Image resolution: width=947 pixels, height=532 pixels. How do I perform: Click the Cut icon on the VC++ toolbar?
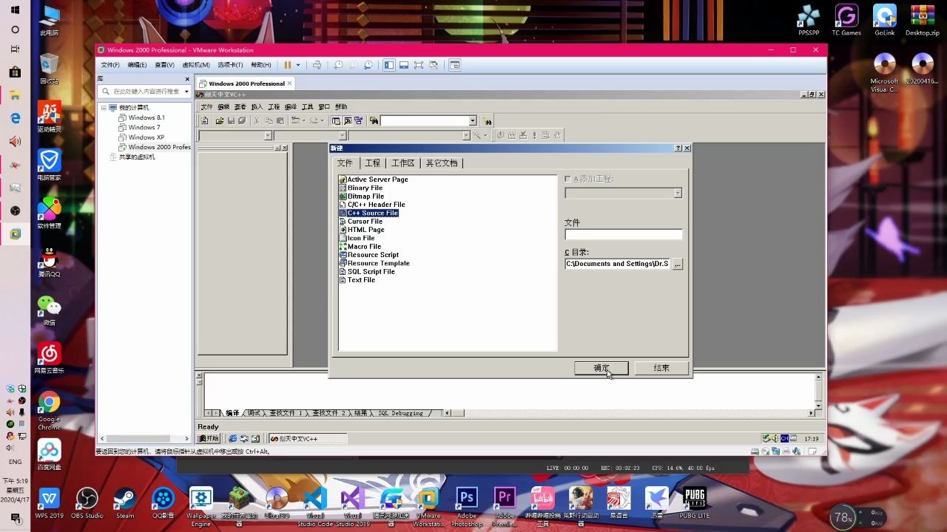click(x=256, y=120)
